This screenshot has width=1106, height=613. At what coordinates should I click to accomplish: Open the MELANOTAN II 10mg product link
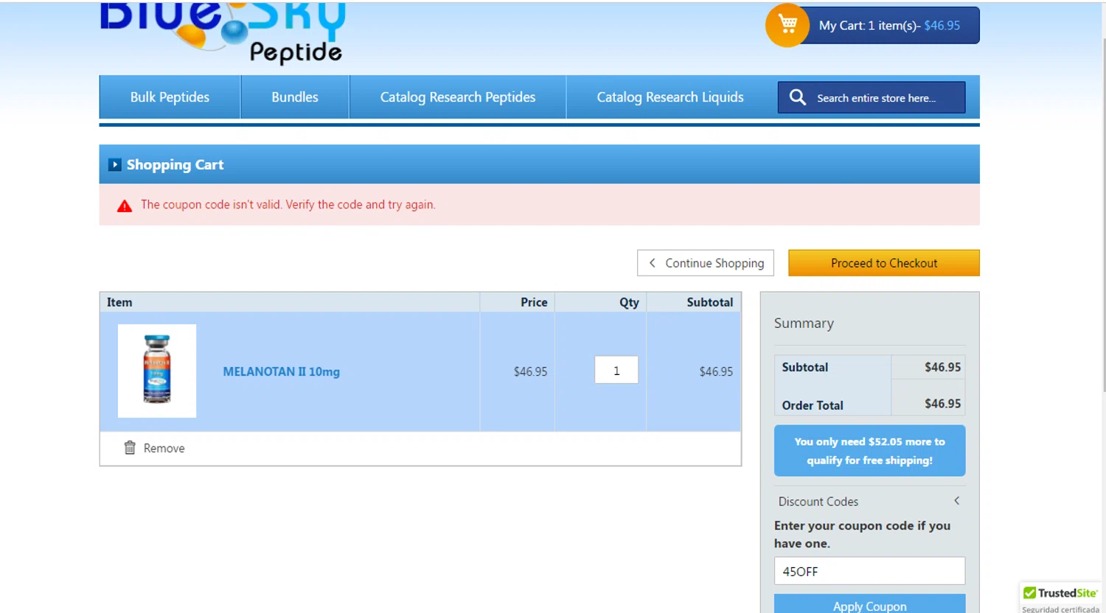pyautogui.click(x=282, y=372)
